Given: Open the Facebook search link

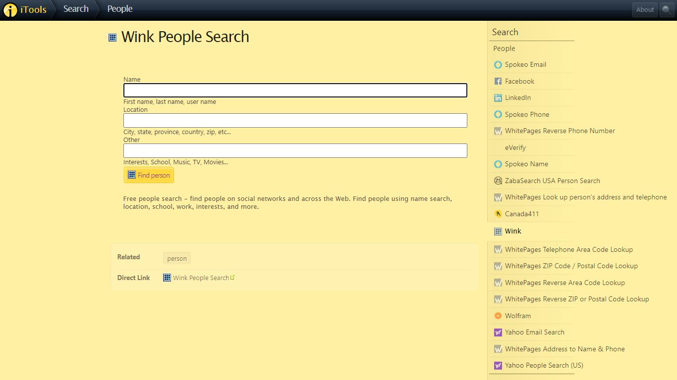Looking at the screenshot, I should (x=519, y=81).
